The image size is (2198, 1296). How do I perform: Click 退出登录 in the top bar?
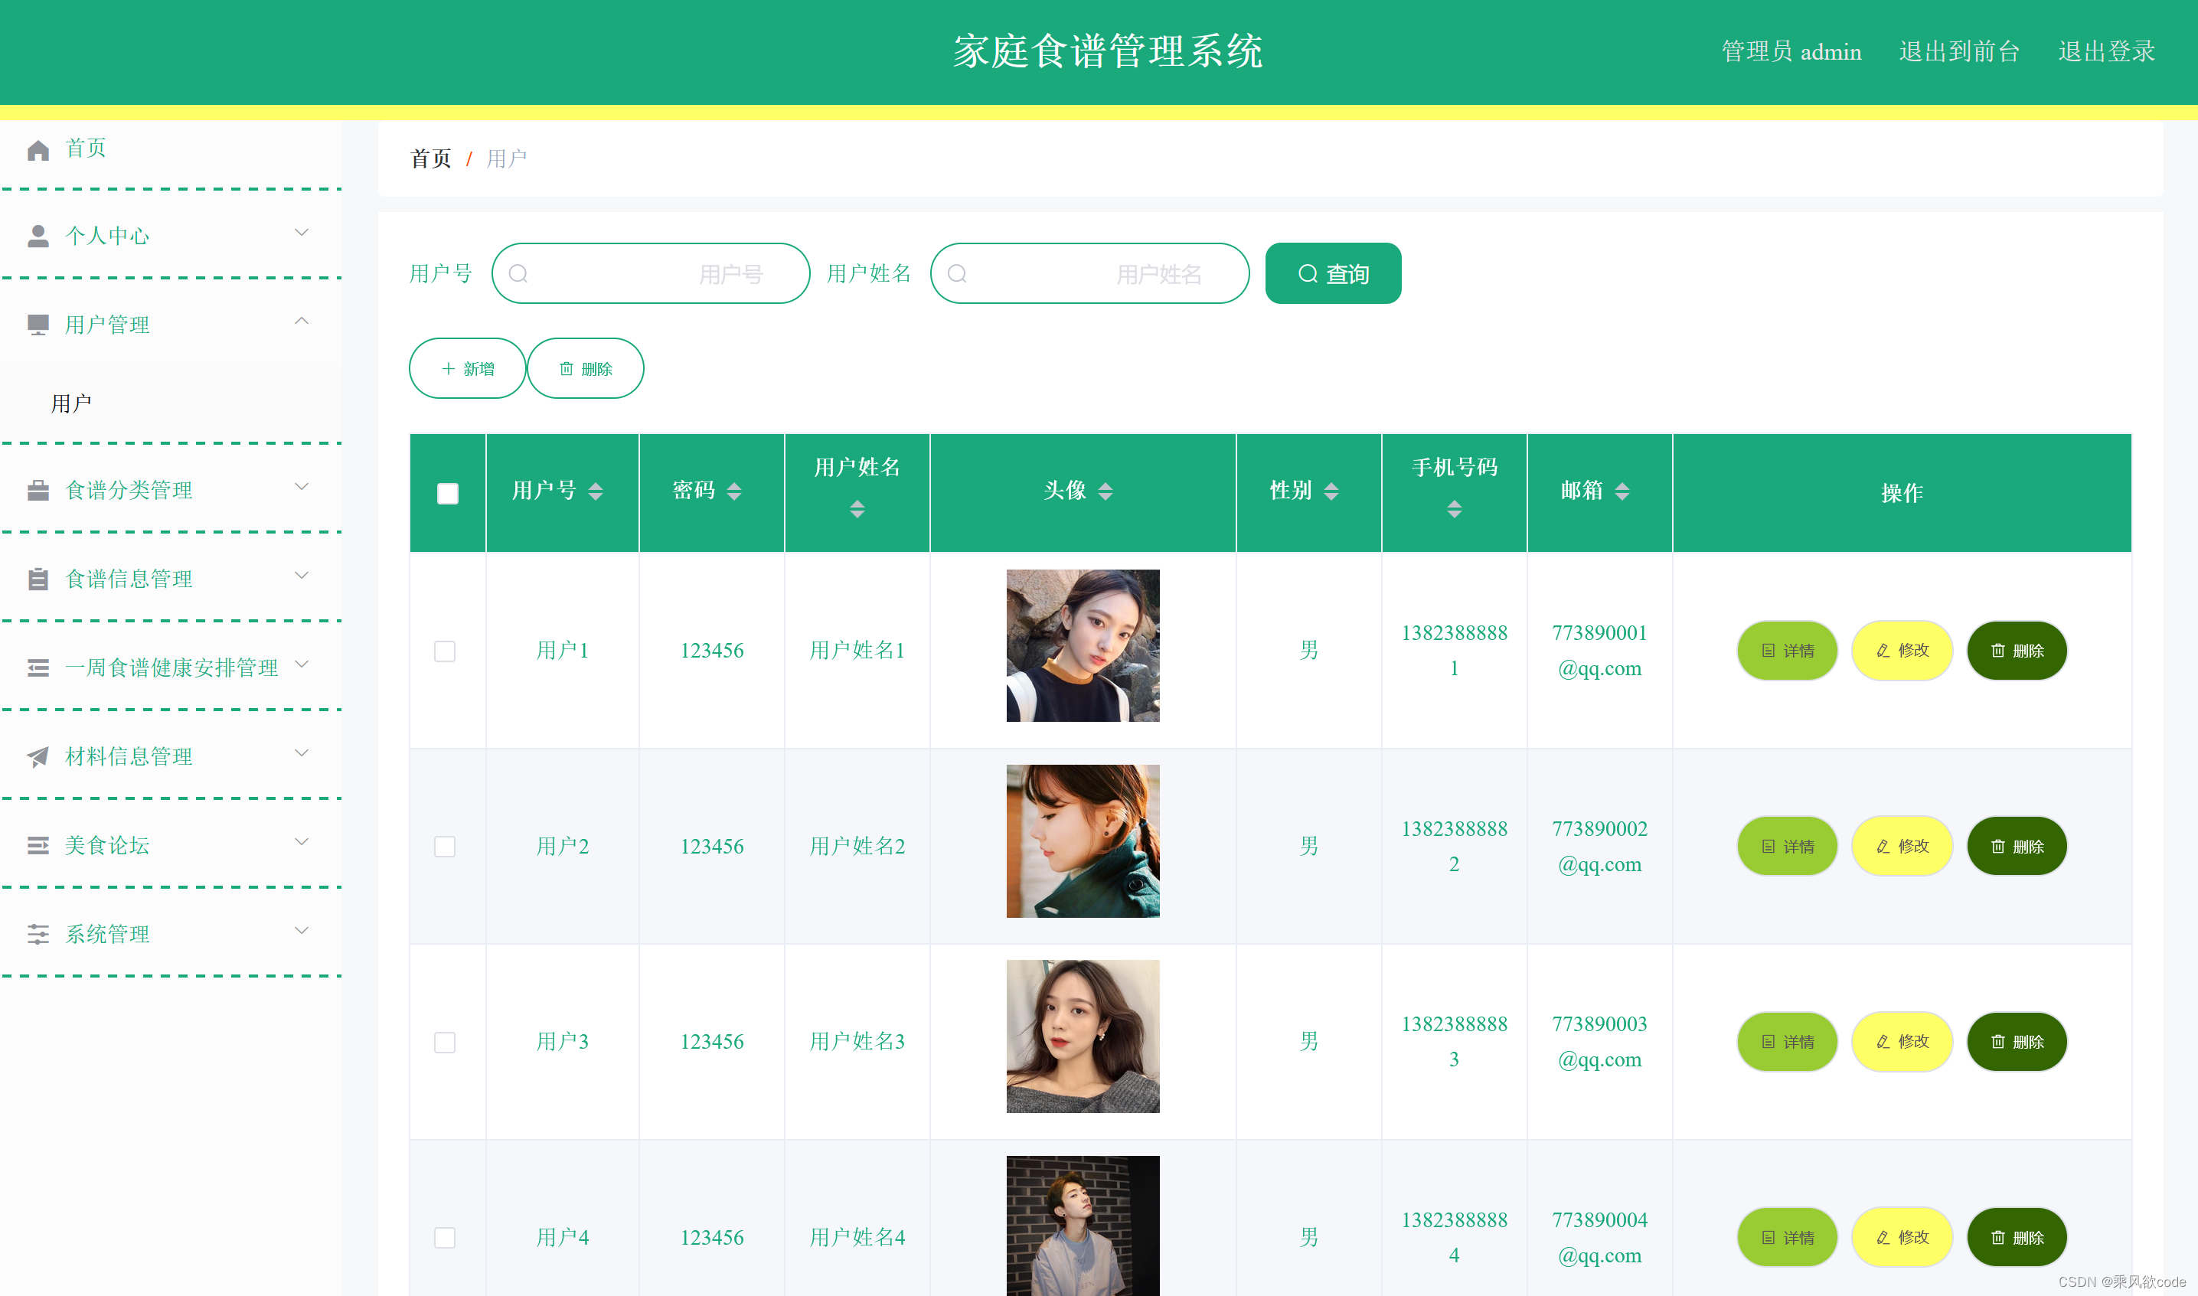2105,51
